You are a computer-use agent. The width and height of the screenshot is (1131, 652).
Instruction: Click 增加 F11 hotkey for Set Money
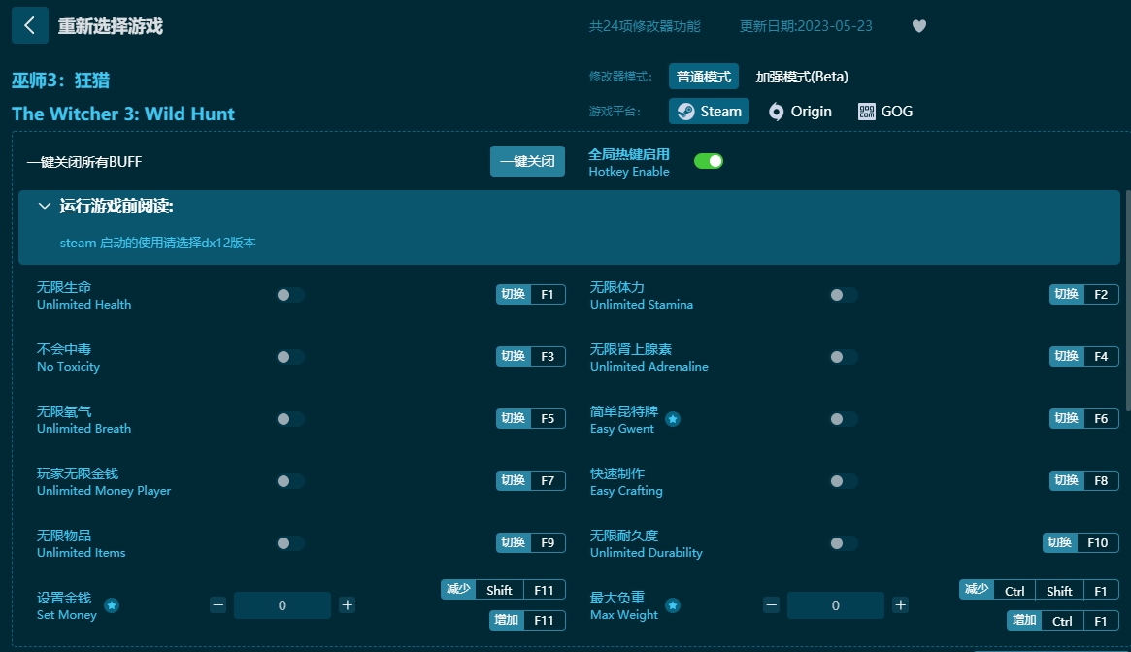coord(527,620)
